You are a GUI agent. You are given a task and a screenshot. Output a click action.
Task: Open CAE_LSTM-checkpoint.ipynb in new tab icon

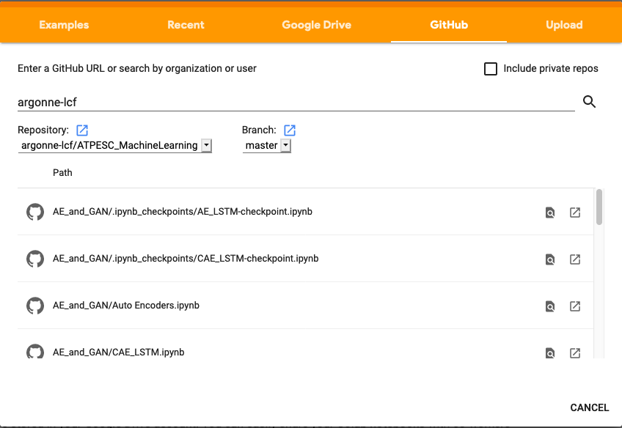coord(575,259)
